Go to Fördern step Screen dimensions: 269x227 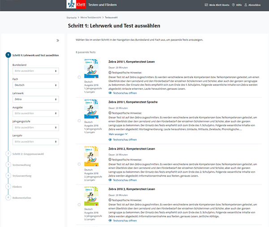click(x=17, y=187)
